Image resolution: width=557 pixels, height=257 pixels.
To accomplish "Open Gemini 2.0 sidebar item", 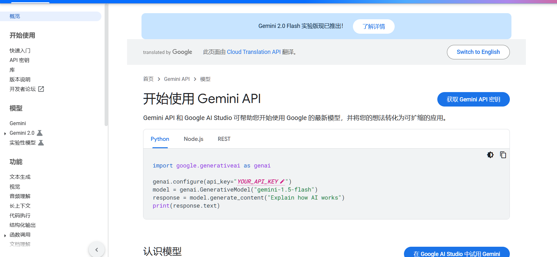I will point(22,133).
